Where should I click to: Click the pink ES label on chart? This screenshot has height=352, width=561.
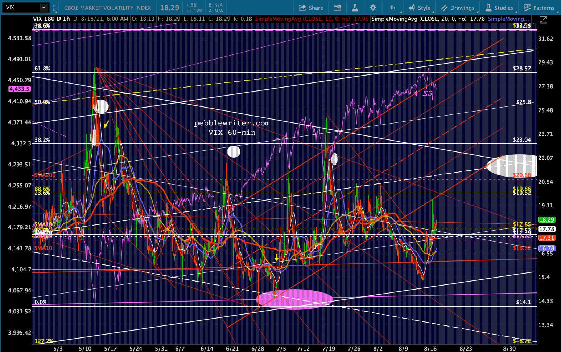click(x=428, y=93)
